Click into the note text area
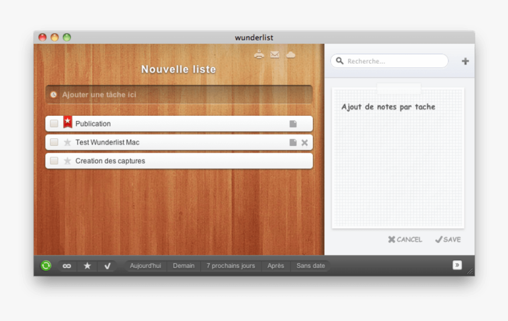The image size is (508, 321). tap(398, 158)
